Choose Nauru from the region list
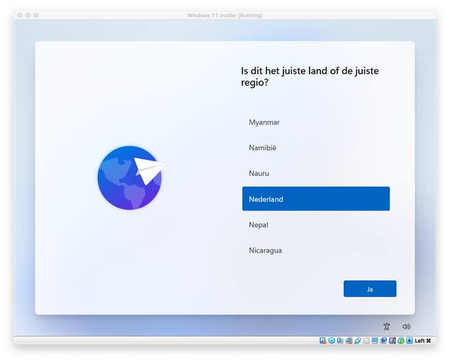The image size is (450, 362). pos(316,173)
